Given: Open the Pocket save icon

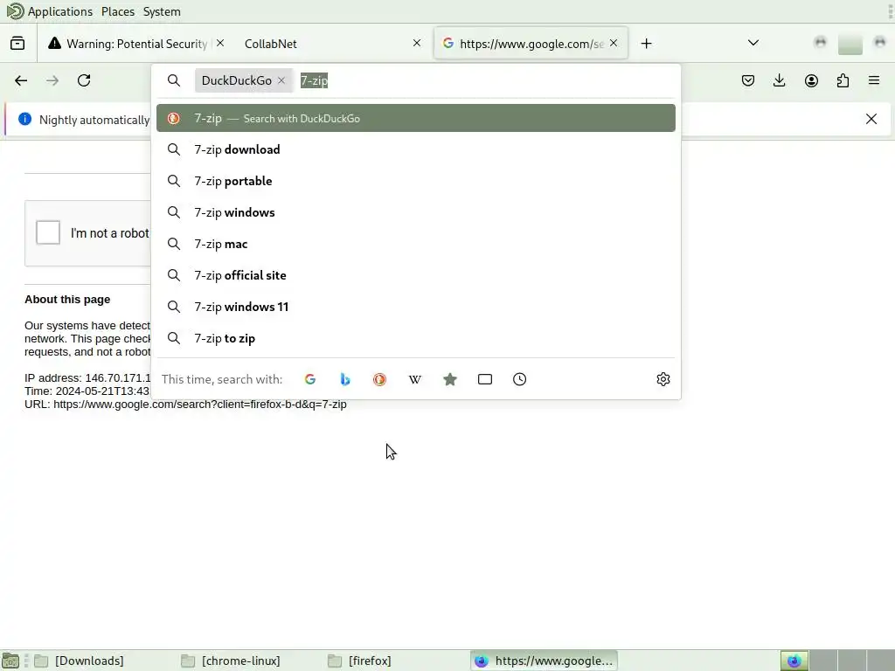Looking at the screenshot, I should pos(748,80).
